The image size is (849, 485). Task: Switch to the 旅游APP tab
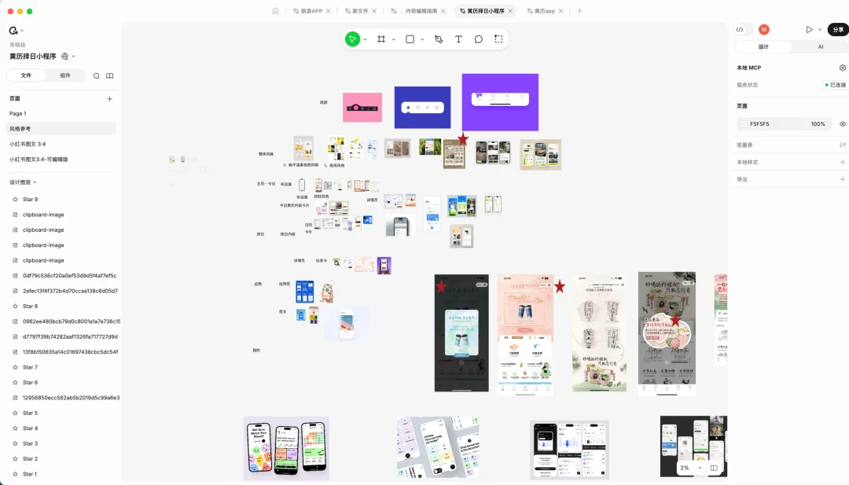coord(311,11)
